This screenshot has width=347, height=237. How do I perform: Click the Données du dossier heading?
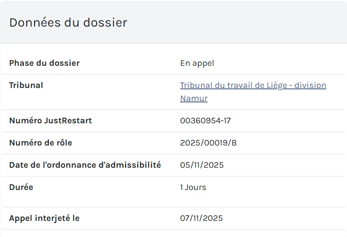click(68, 23)
